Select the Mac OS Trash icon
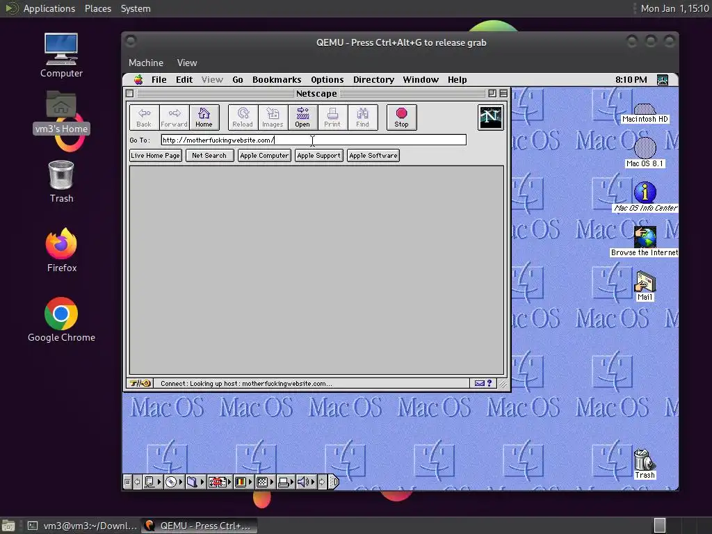This screenshot has height=534, width=712. click(645, 464)
